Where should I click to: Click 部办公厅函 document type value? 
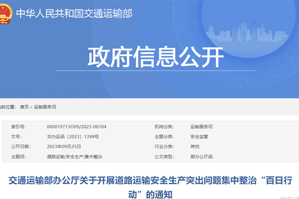point(201,157)
